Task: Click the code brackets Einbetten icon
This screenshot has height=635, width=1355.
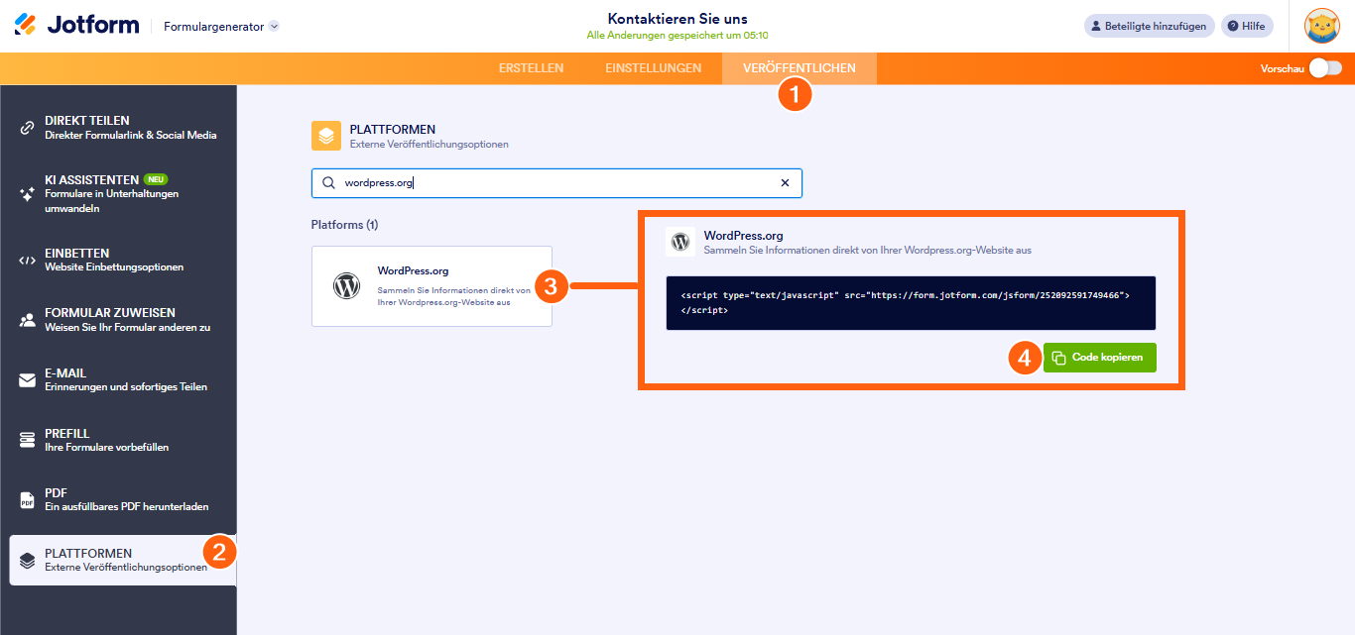Action: tap(28, 261)
